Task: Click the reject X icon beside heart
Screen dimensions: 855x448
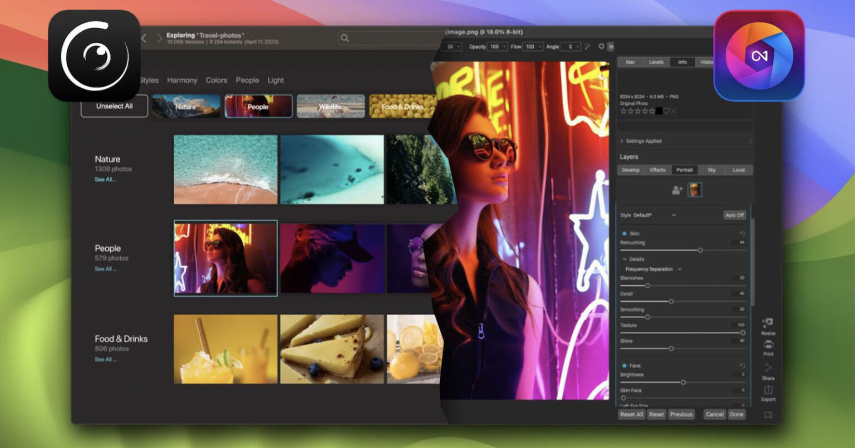Action: pyautogui.click(x=674, y=111)
